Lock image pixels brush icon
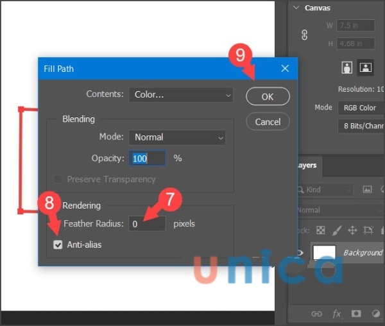 tap(337, 230)
